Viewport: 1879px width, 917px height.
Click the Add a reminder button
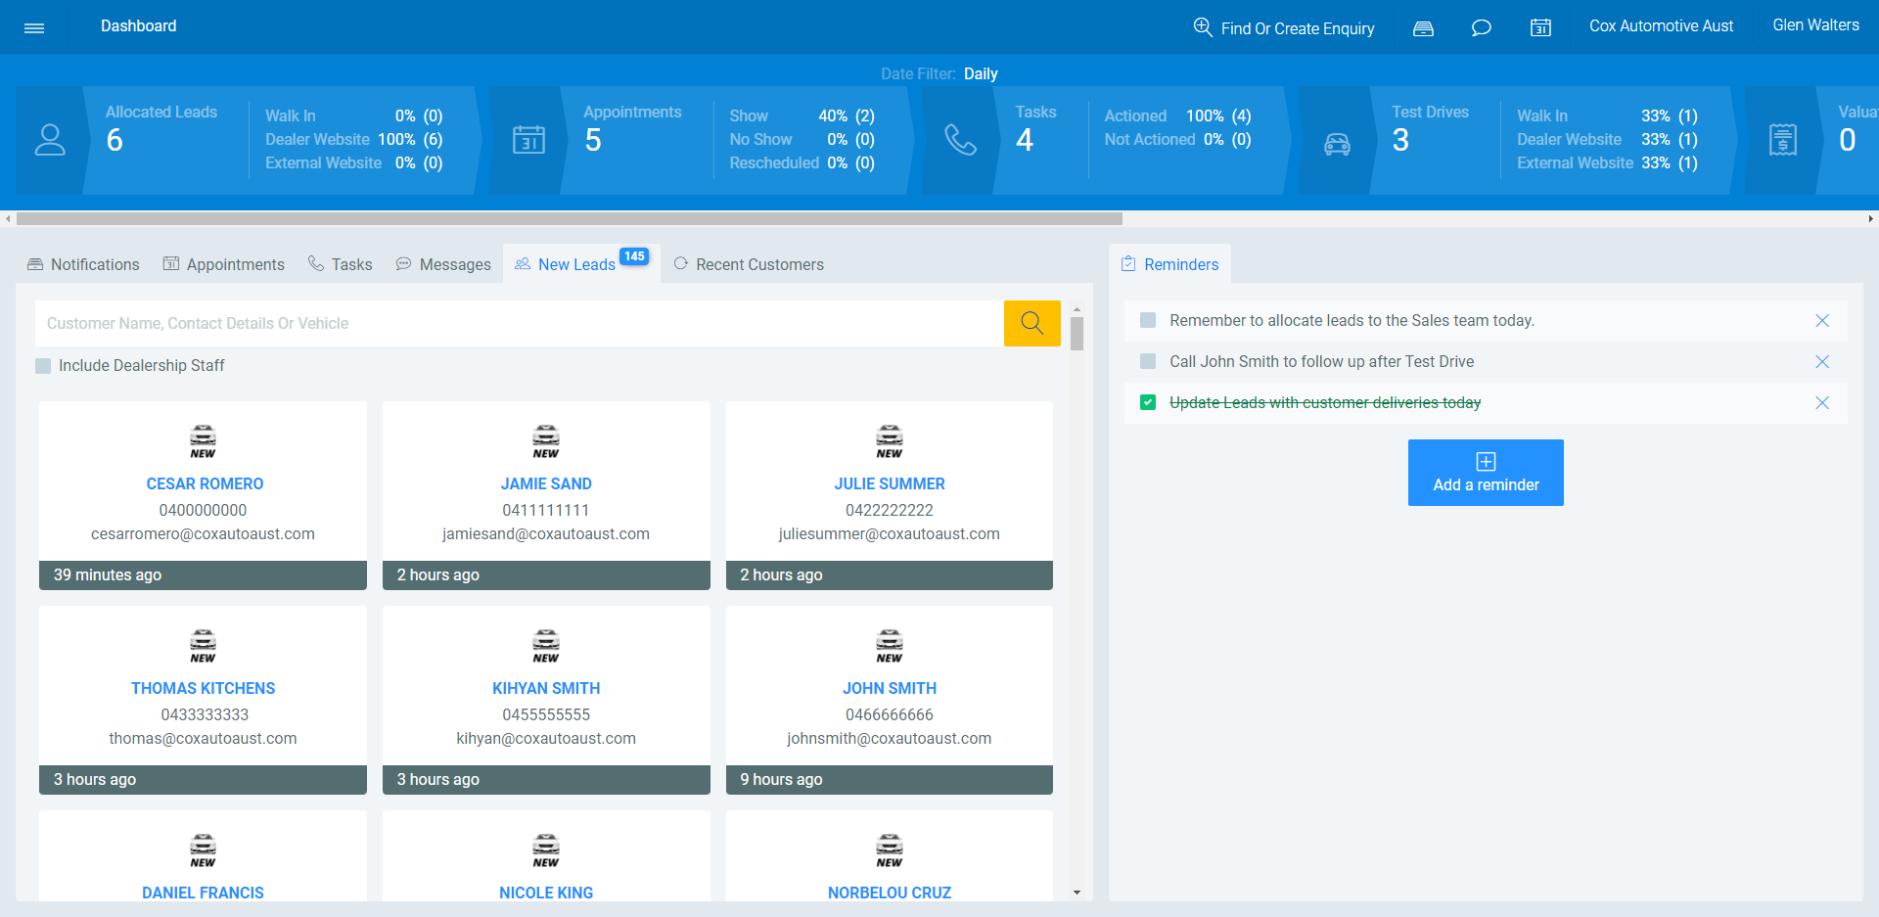tap(1486, 473)
